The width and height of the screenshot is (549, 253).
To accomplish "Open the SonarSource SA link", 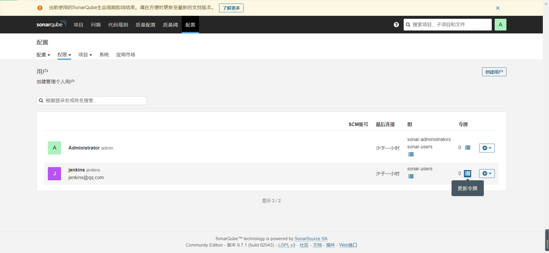I will click(311, 239).
